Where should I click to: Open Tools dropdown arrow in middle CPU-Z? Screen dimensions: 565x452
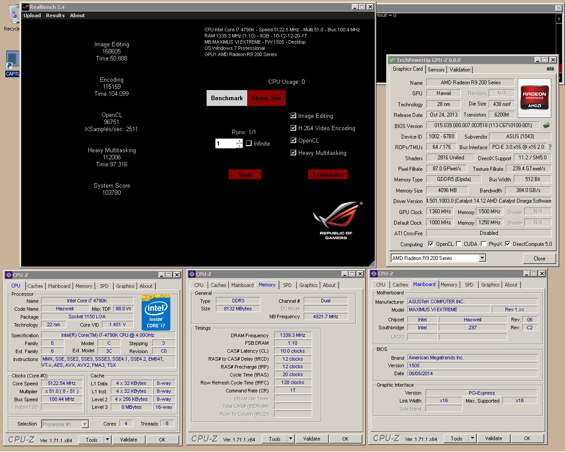click(x=290, y=439)
